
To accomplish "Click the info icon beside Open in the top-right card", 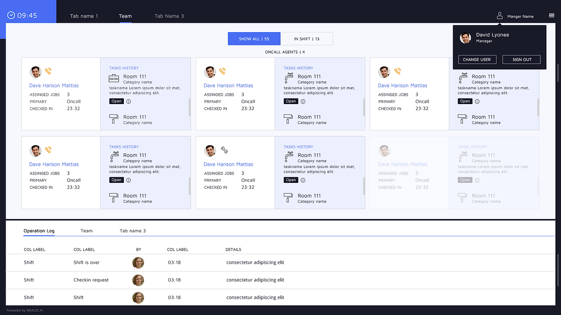I will 477,101.
